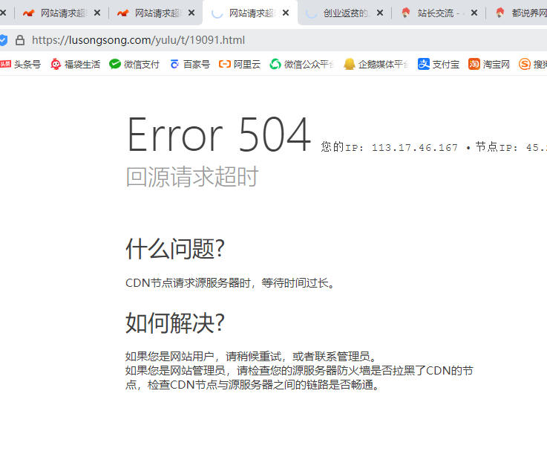
Task: Select the active loading 网站请求超 tab
Action: (x=250, y=13)
